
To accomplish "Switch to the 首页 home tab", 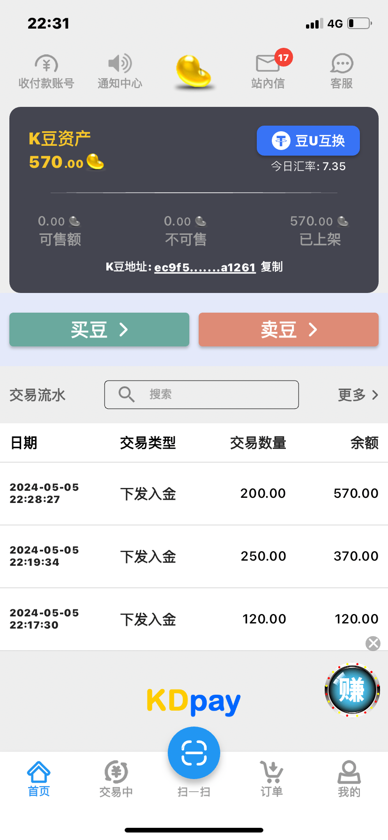I will tap(39, 779).
